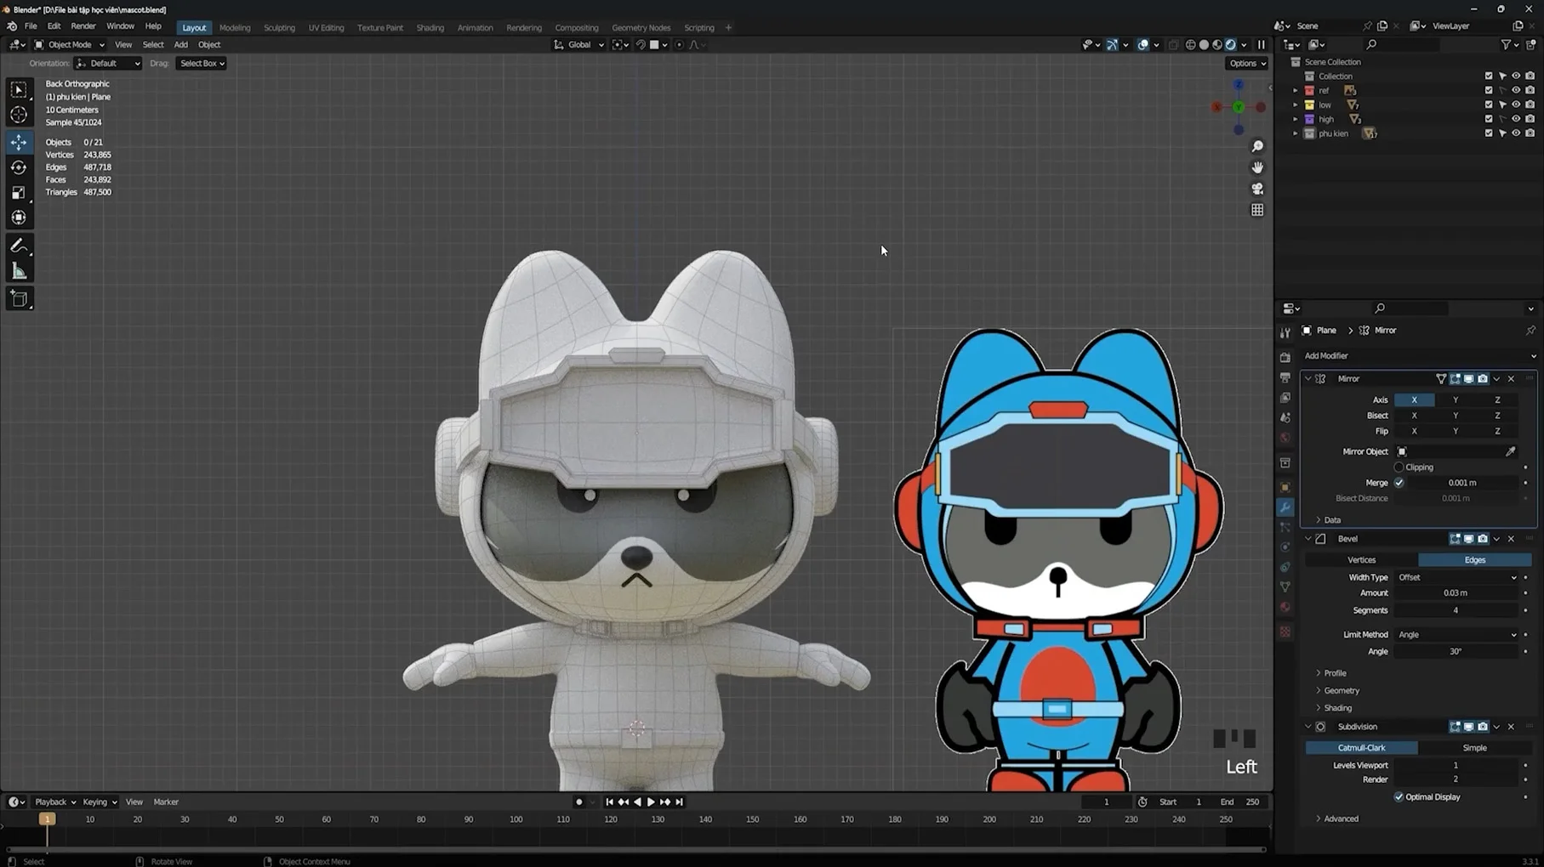Viewport: 1544px width, 867px height.
Task: Switch to the Sculpting workspace tab
Action: tap(279, 27)
